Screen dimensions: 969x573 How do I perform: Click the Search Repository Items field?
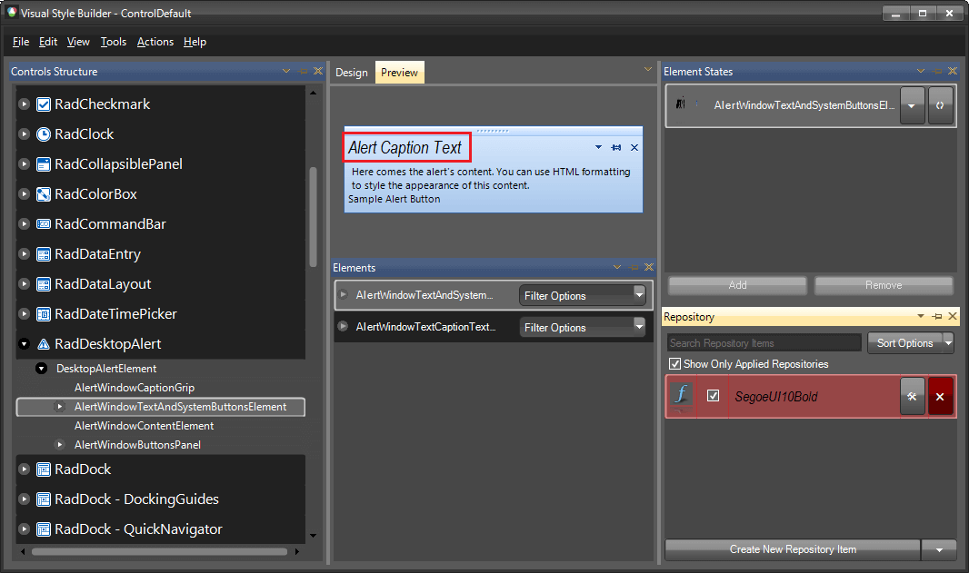[x=764, y=342]
